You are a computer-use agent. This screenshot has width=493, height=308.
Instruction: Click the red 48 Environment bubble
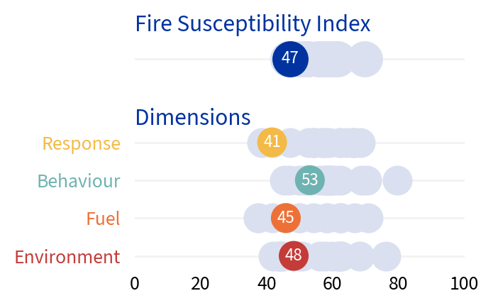(x=293, y=255)
